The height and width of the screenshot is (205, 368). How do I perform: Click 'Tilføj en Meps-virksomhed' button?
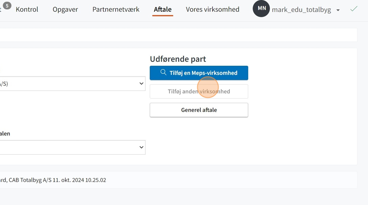(x=199, y=73)
